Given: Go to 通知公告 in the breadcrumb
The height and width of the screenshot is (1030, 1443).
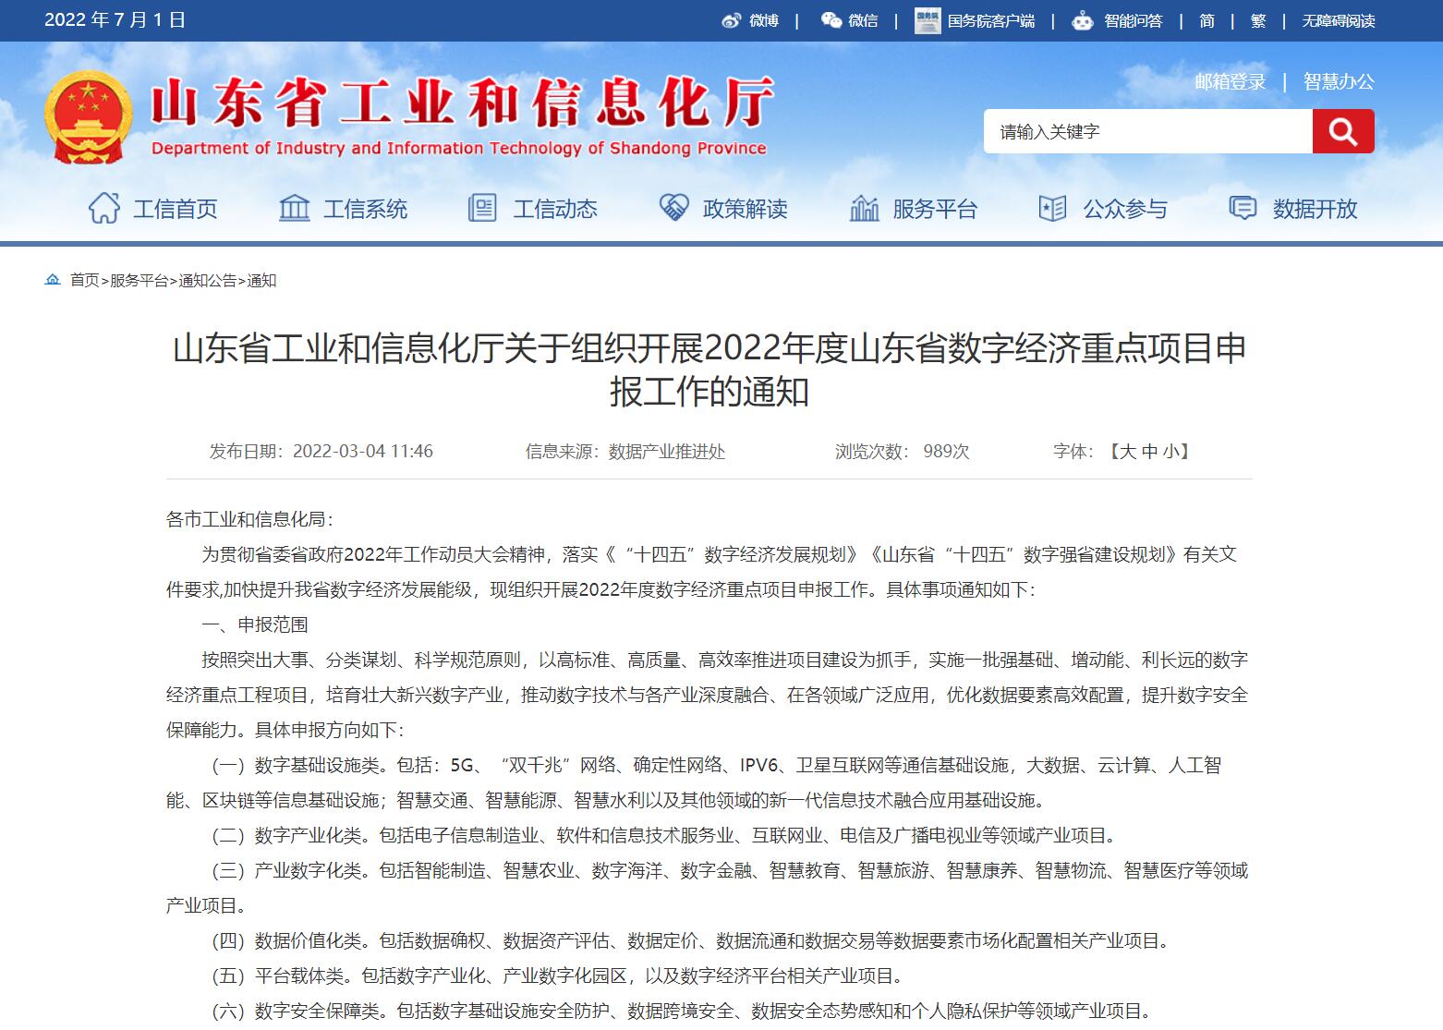Looking at the screenshot, I should coord(208,281).
